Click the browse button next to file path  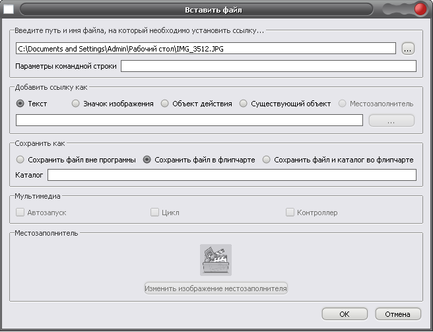point(408,49)
